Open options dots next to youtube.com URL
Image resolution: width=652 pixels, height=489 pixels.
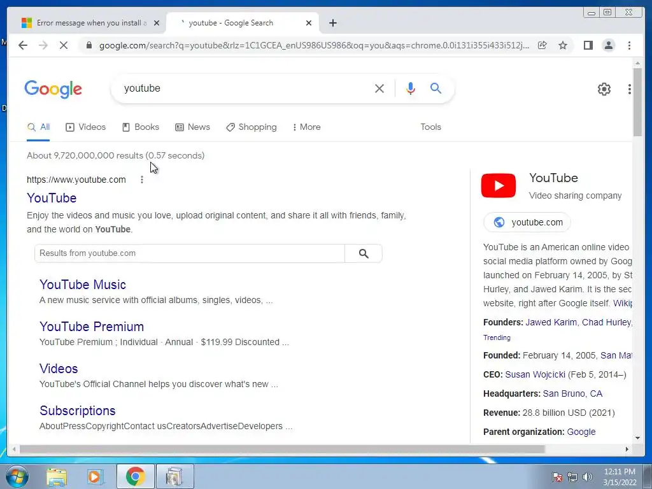click(x=142, y=180)
